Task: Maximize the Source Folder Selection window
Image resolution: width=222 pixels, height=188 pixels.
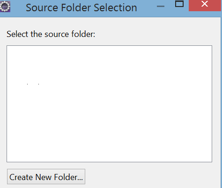Action: pos(179,4)
